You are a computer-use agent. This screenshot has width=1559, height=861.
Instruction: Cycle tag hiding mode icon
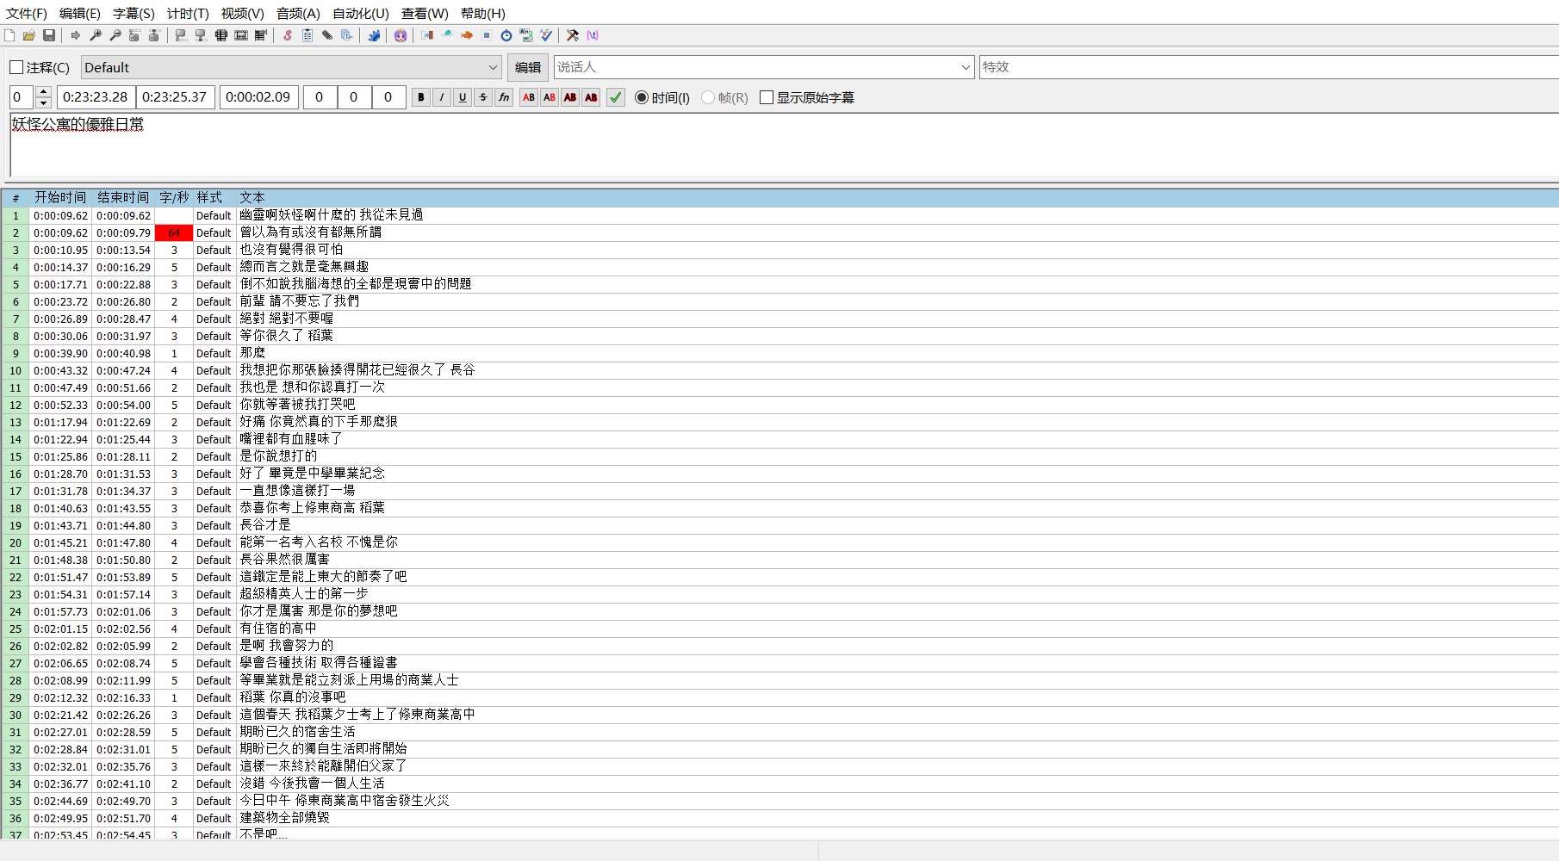(x=593, y=35)
